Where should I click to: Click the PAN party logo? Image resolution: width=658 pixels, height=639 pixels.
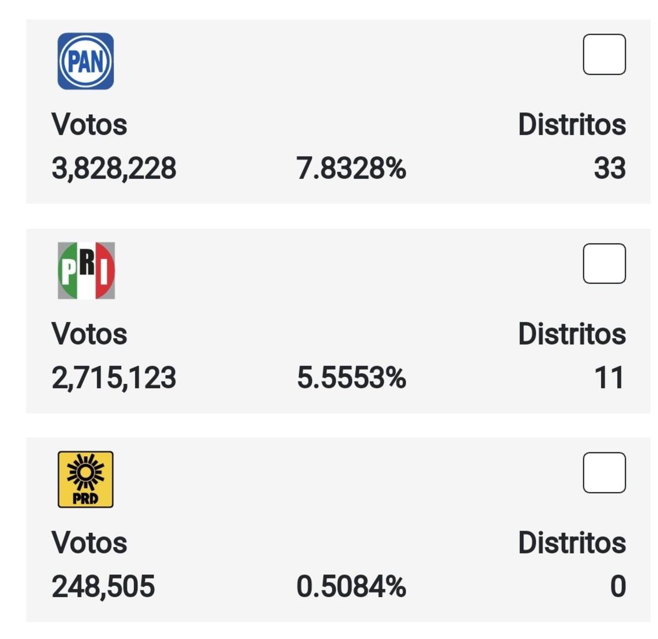click(86, 61)
